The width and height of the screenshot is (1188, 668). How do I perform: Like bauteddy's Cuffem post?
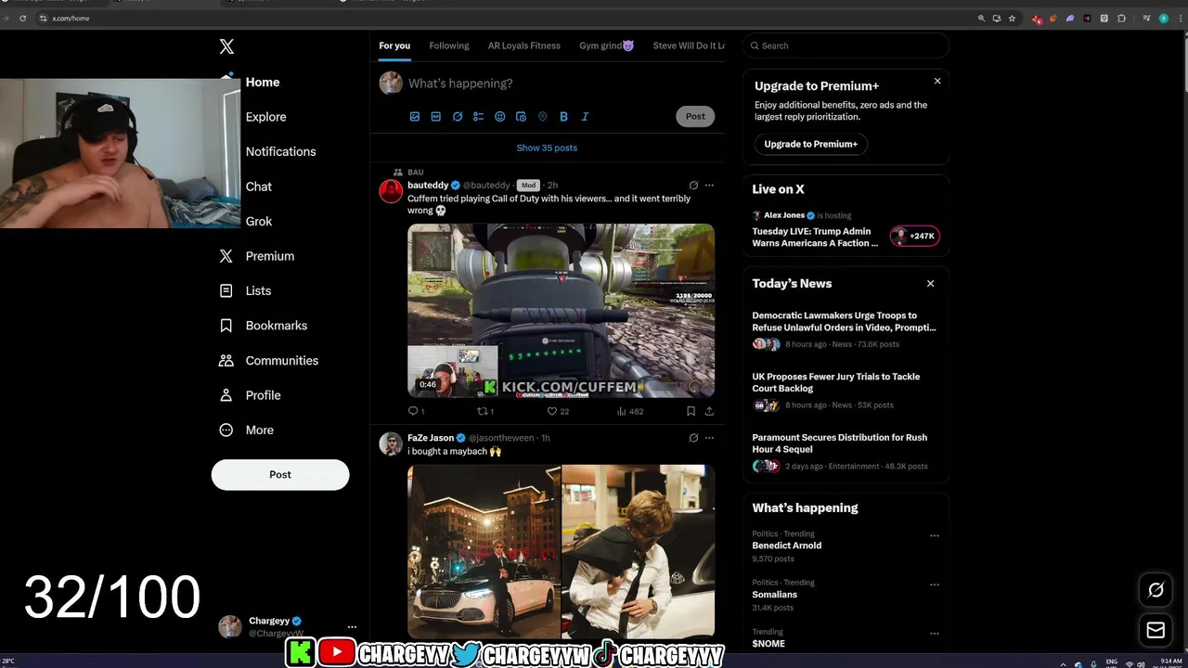point(552,411)
